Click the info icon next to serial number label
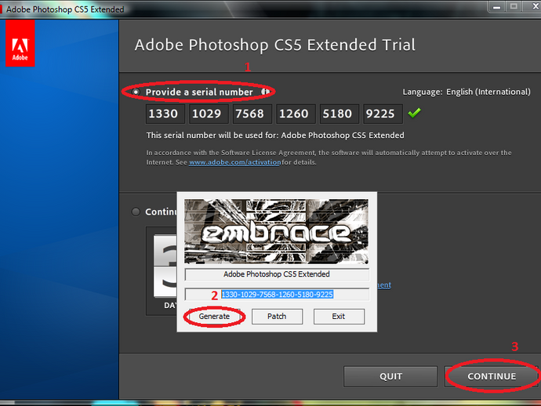541x406 pixels. point(265,92)
